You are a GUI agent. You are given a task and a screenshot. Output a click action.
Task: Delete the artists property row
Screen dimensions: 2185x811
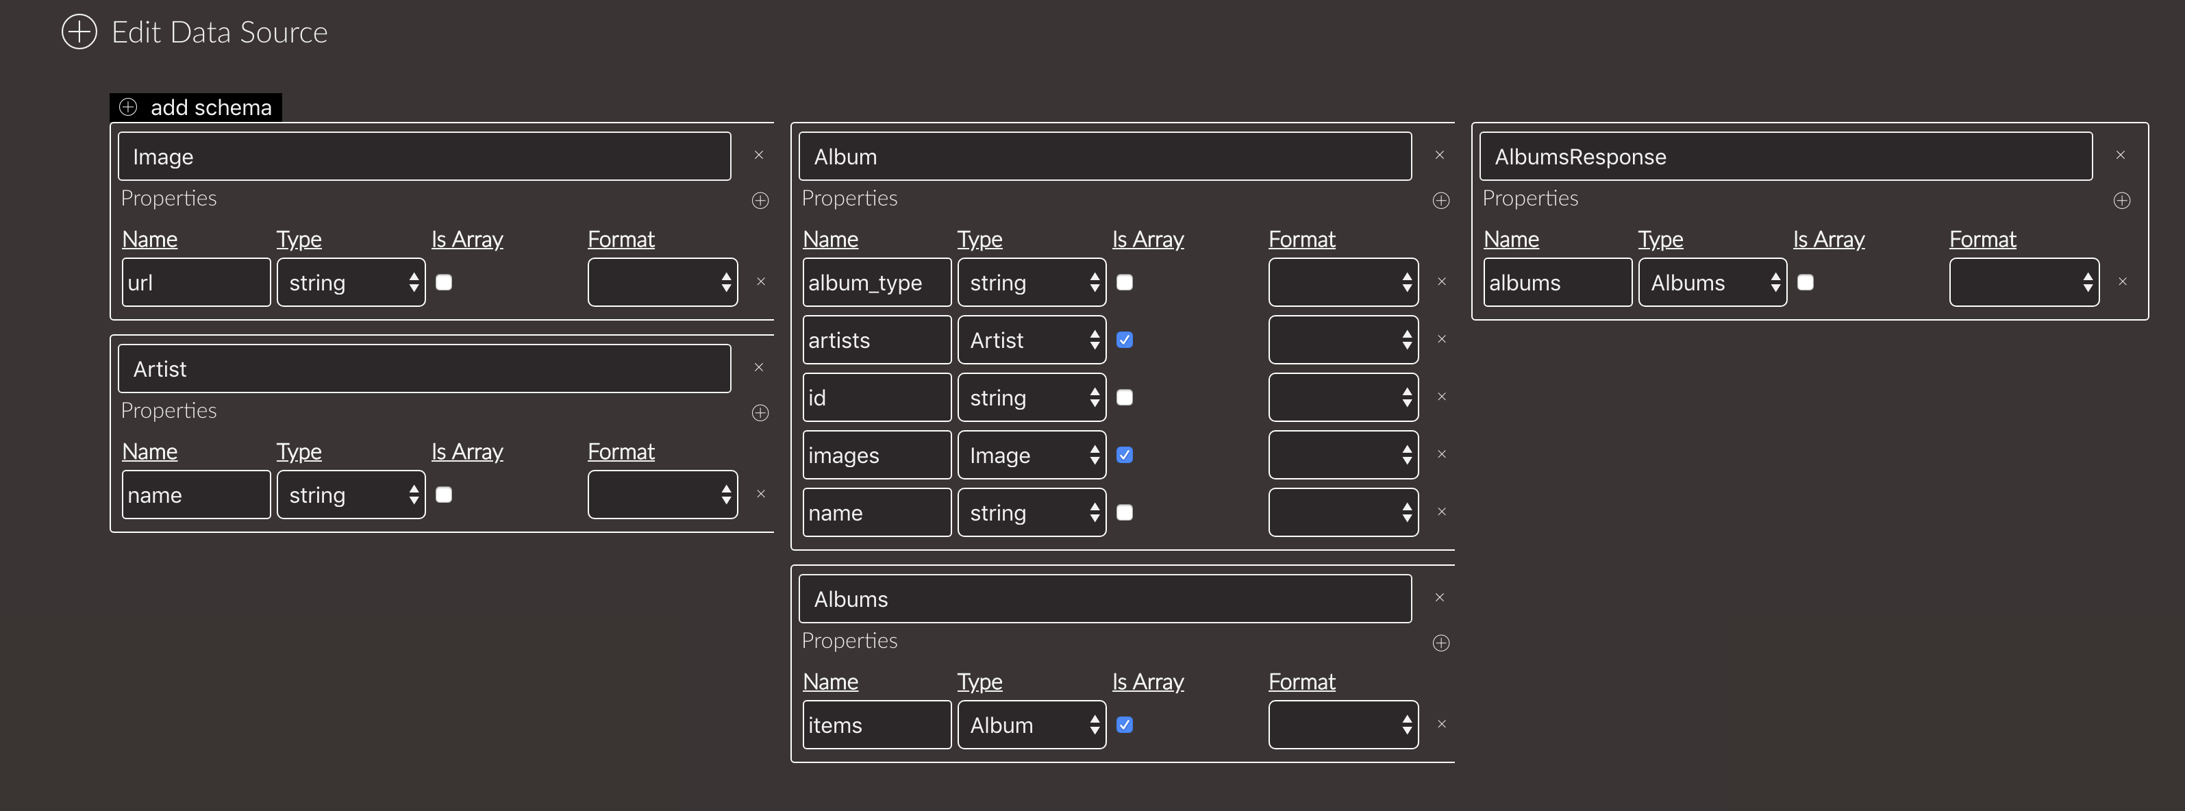[1442, 339]
